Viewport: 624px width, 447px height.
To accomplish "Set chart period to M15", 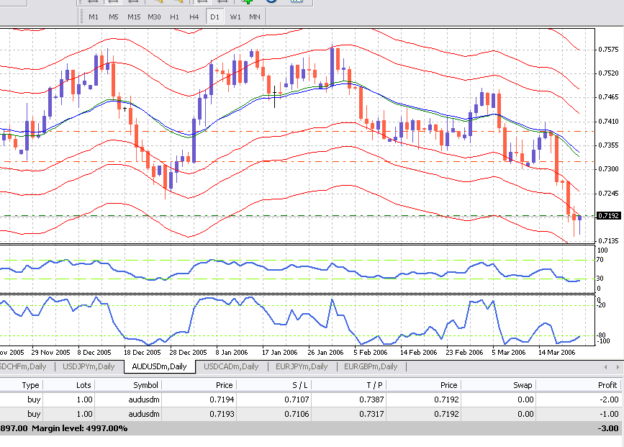I will 134,17.
